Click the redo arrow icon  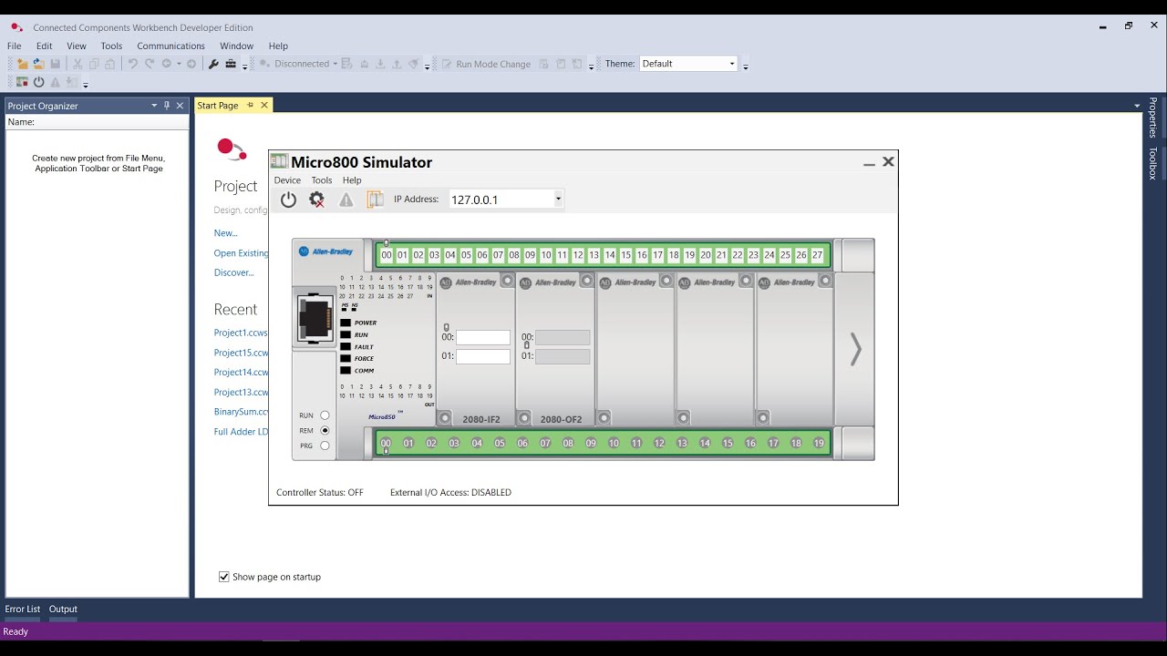click(x=150, y=64)
